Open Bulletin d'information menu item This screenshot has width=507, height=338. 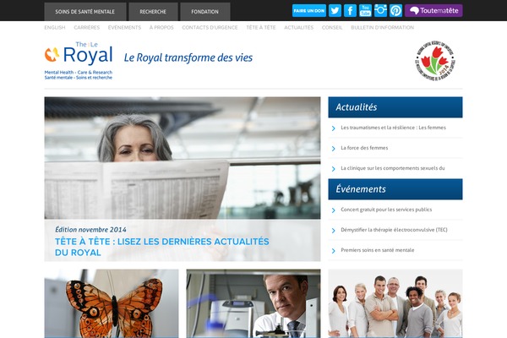pyautogui.click(x=383, y=28)
